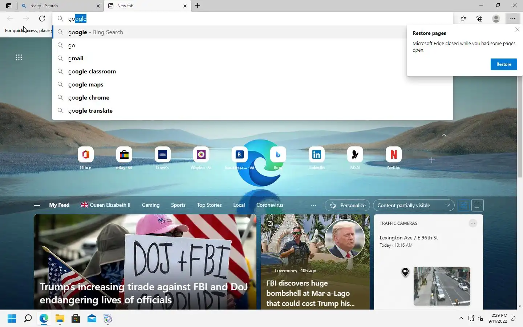Open the Collections icon
Screen dimensions: 523x327
coord(479,19)
